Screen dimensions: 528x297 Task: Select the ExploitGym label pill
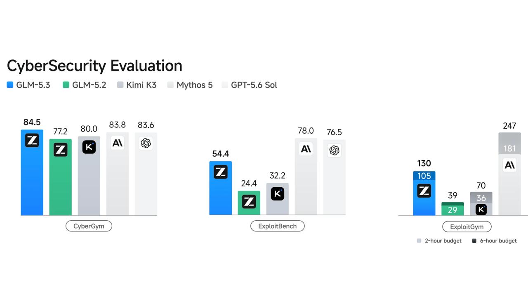(467, 227)
